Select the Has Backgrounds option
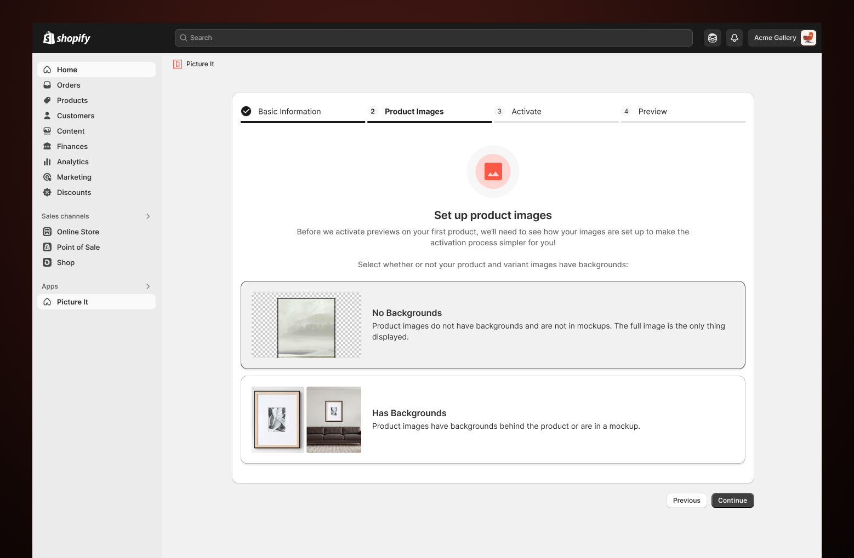This screenshot has width=854, height=558. point(493,419)
